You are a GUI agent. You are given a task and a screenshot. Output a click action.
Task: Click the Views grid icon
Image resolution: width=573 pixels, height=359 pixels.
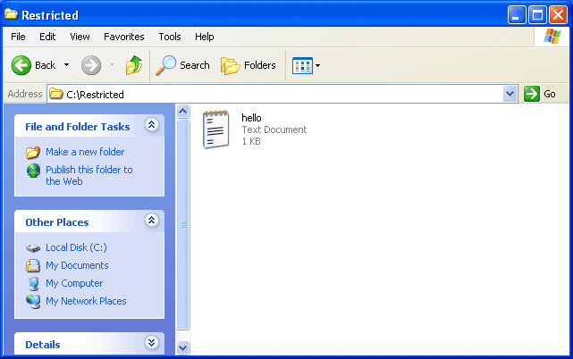(302, 66)
